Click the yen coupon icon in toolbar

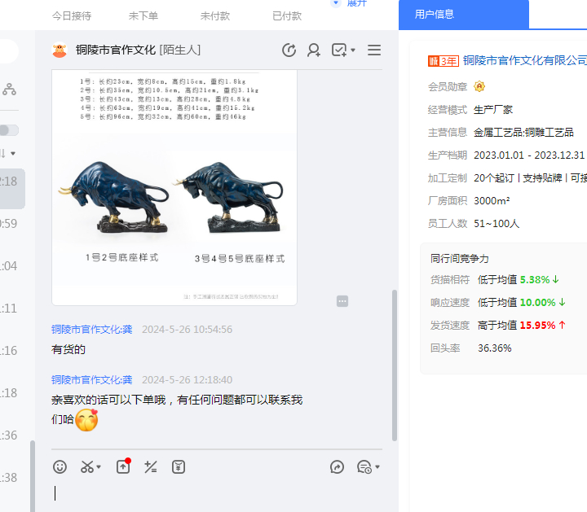click(x=179, y=466)
